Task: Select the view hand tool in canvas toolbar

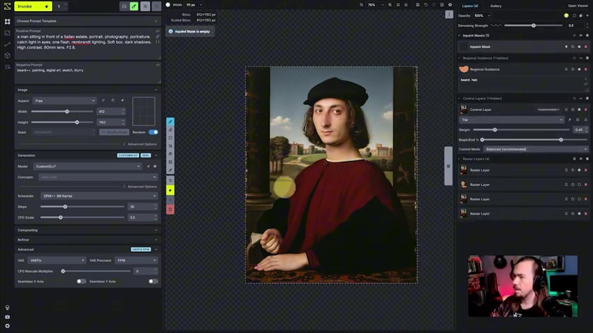Action: pos(170,154)
